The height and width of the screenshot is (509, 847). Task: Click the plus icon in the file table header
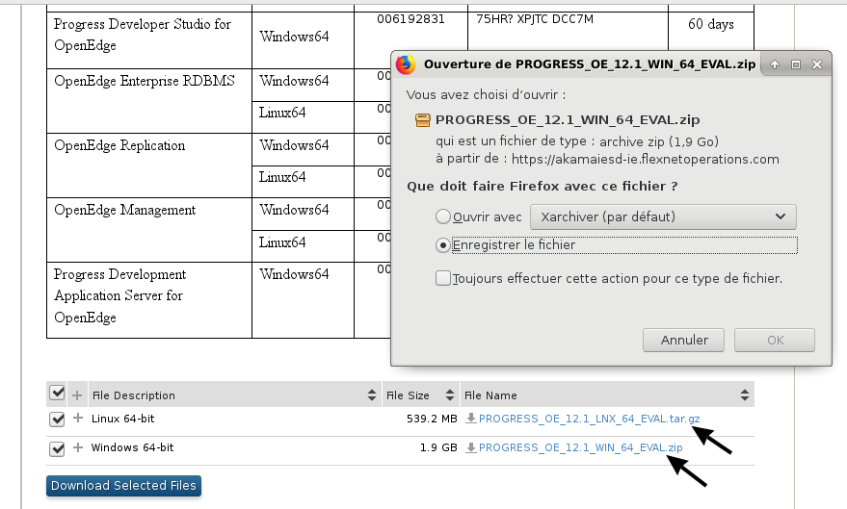pos(77,394)
